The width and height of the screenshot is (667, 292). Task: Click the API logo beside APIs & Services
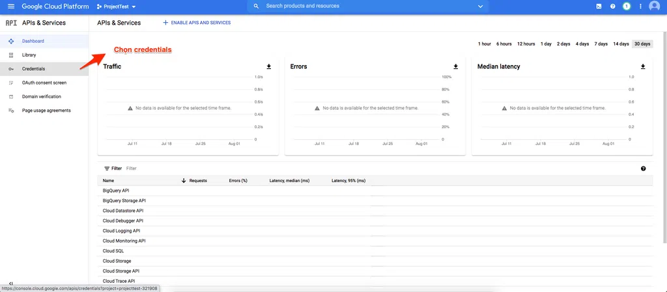point(11,23)
